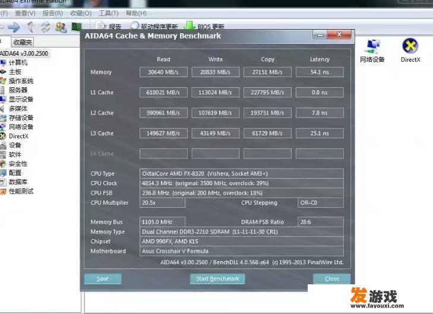
Task: Click Chipset value AMD 990FX
Action: click(x=242, y=241)
